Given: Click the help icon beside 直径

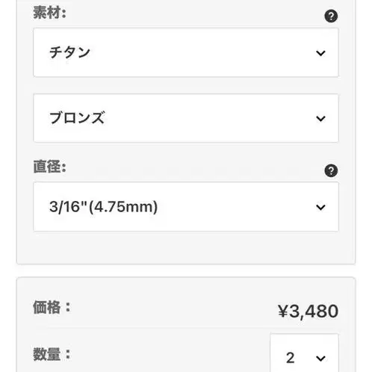Looking at the screenshot, I should click(x=331, y=170).
